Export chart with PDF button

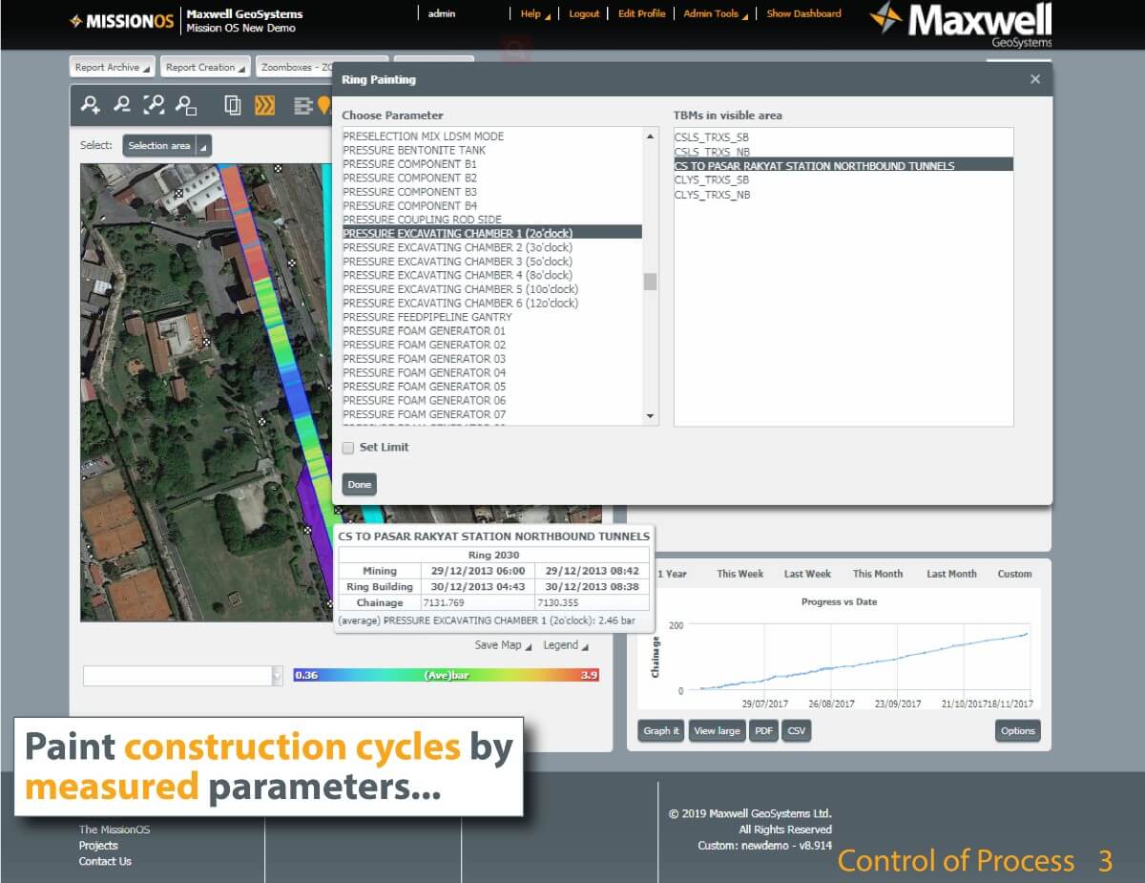coord(763,731)
